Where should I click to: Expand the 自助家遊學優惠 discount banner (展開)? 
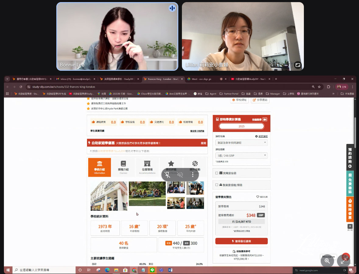[x=203, y=143]
